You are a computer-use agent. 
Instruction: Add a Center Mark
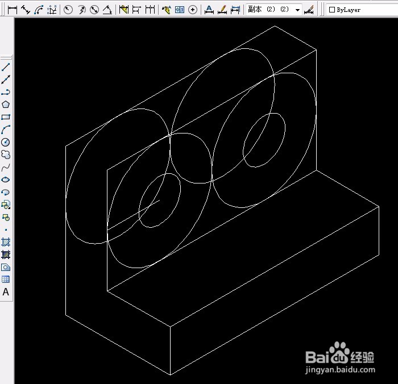(x=193, y=10)
